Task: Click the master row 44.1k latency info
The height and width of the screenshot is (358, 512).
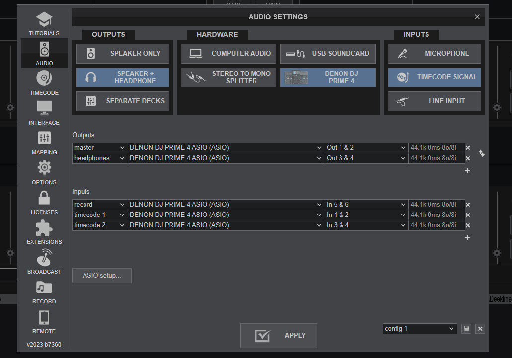Action: click(436, 148)
